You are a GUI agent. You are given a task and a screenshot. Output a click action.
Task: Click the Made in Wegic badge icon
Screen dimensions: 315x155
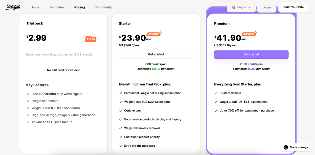point(286,147)
